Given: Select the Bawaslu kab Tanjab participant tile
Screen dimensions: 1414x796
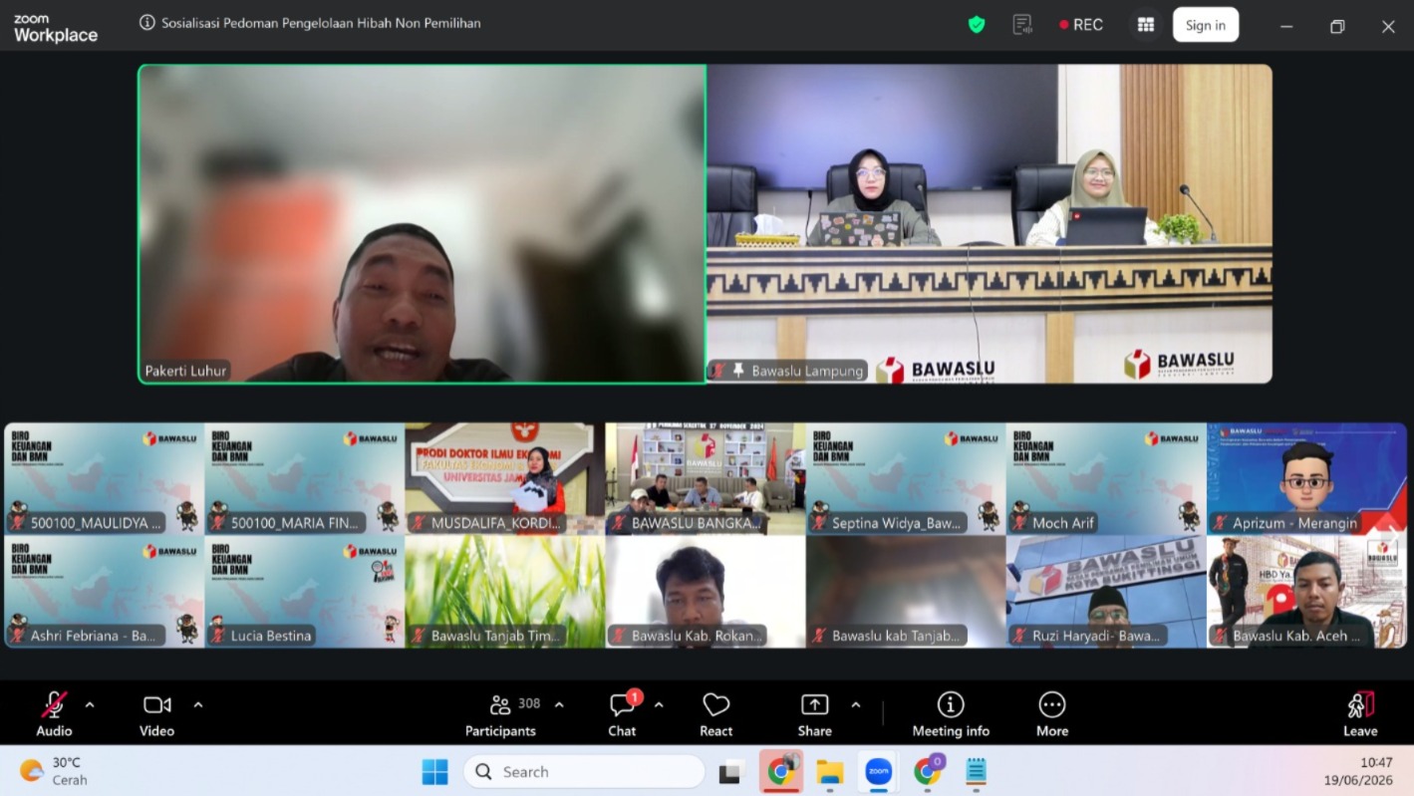Looking at the screenshot, I should (906, 592).
